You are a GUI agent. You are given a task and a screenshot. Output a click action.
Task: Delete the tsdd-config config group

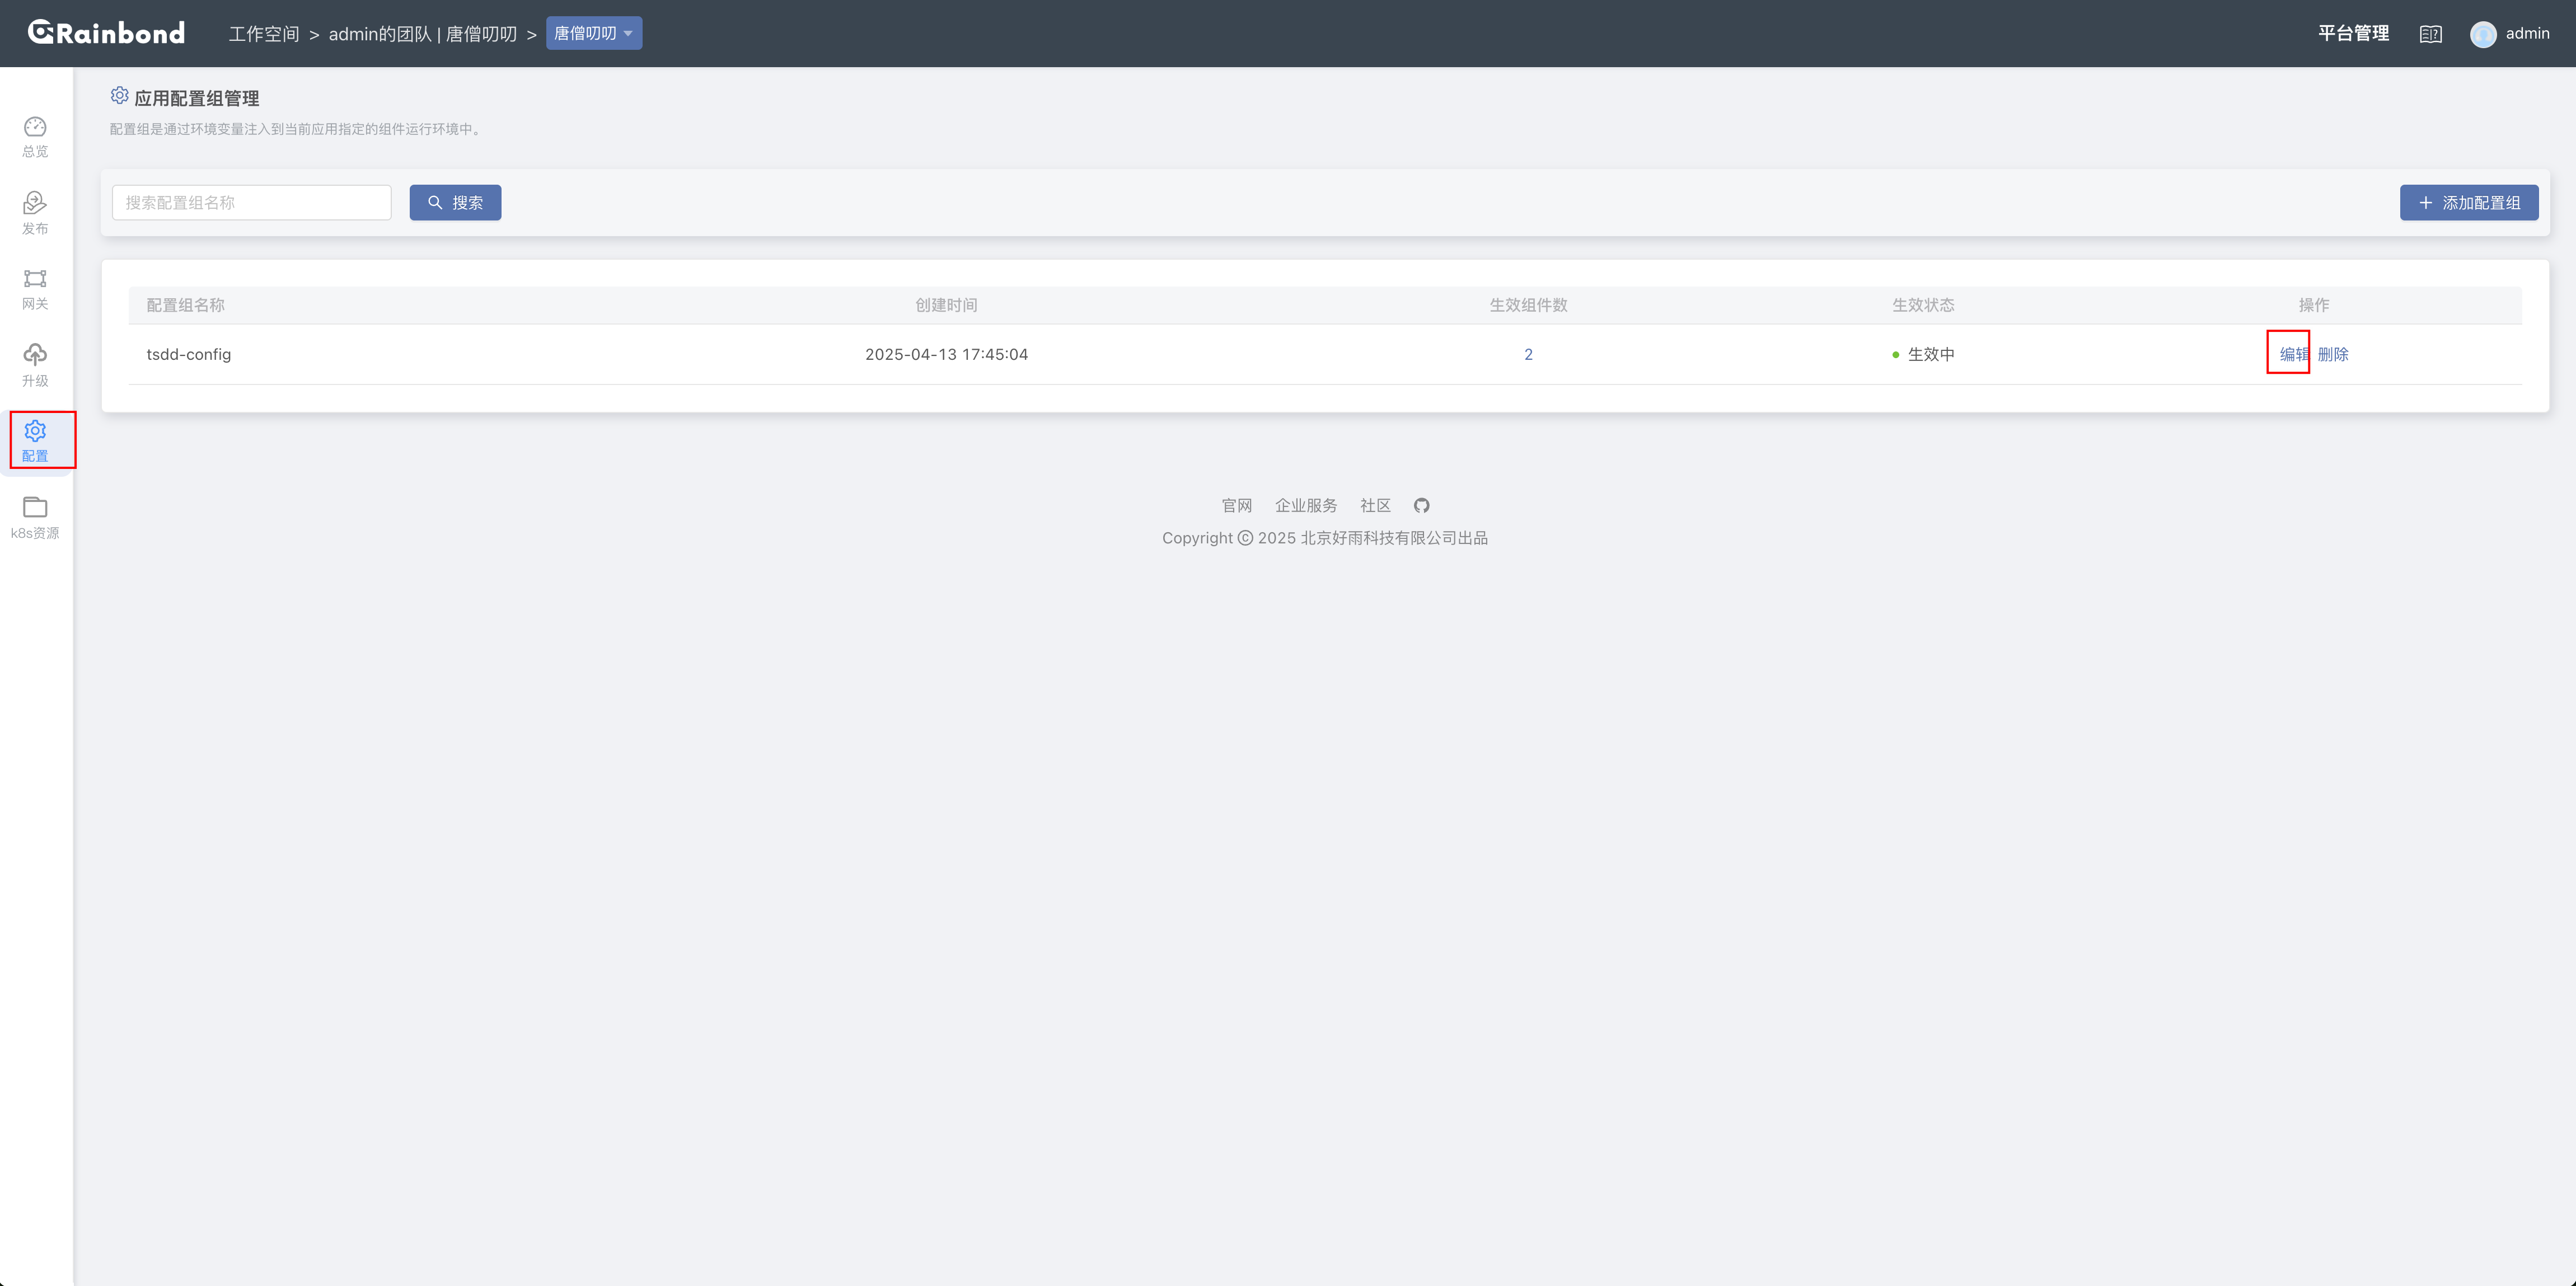tap(2334, 353)
